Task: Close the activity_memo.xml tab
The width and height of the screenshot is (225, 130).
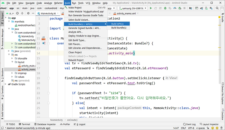Action: 138,13
